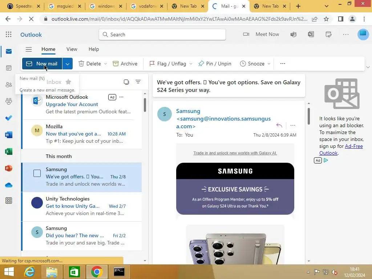372x279 pixels.
Task: Click the Snooze button
Action: tap(252, 64)
